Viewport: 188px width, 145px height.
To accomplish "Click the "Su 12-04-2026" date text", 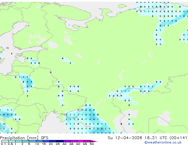I will click(125, 138).
